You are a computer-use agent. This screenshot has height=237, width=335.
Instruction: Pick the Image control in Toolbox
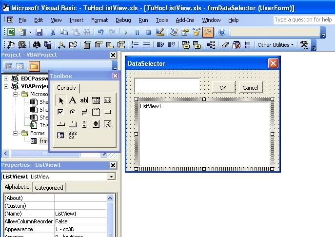[x=107, y=124]
